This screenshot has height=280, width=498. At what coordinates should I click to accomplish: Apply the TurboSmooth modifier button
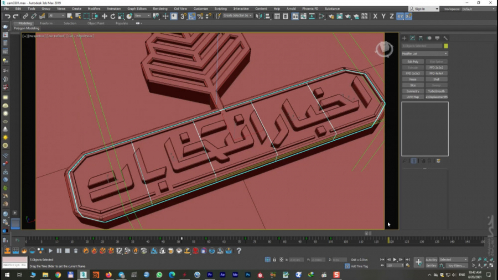436,91
